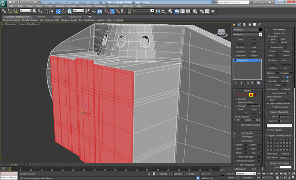Screen dimensions: 296x180
Task: Activate the Select and Scale tool
Action: click(x=69, y=11)
